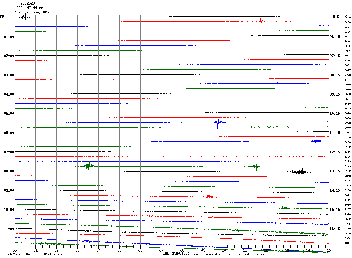Click the '15:15' UTC time label
Image resolution: width=352 pixels, height=258 pixels.
(x=335, y=210)
